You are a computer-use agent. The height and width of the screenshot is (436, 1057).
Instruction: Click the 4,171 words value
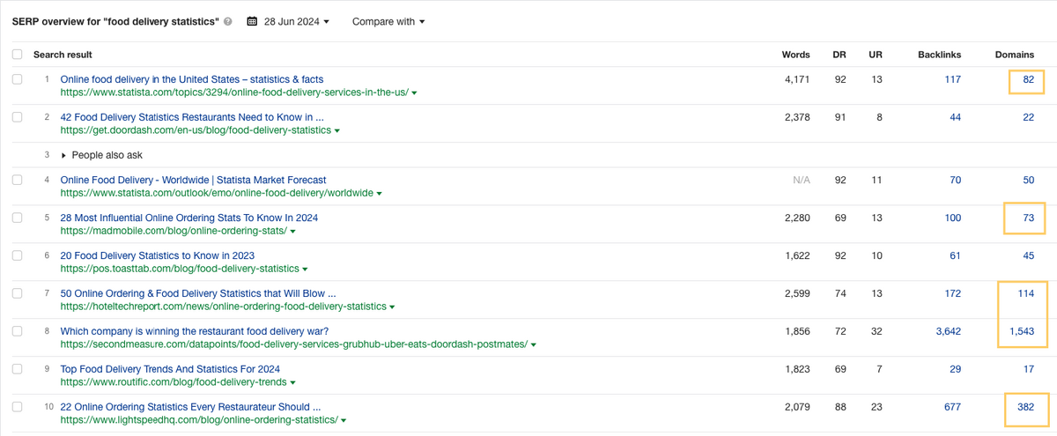point(797,80)
